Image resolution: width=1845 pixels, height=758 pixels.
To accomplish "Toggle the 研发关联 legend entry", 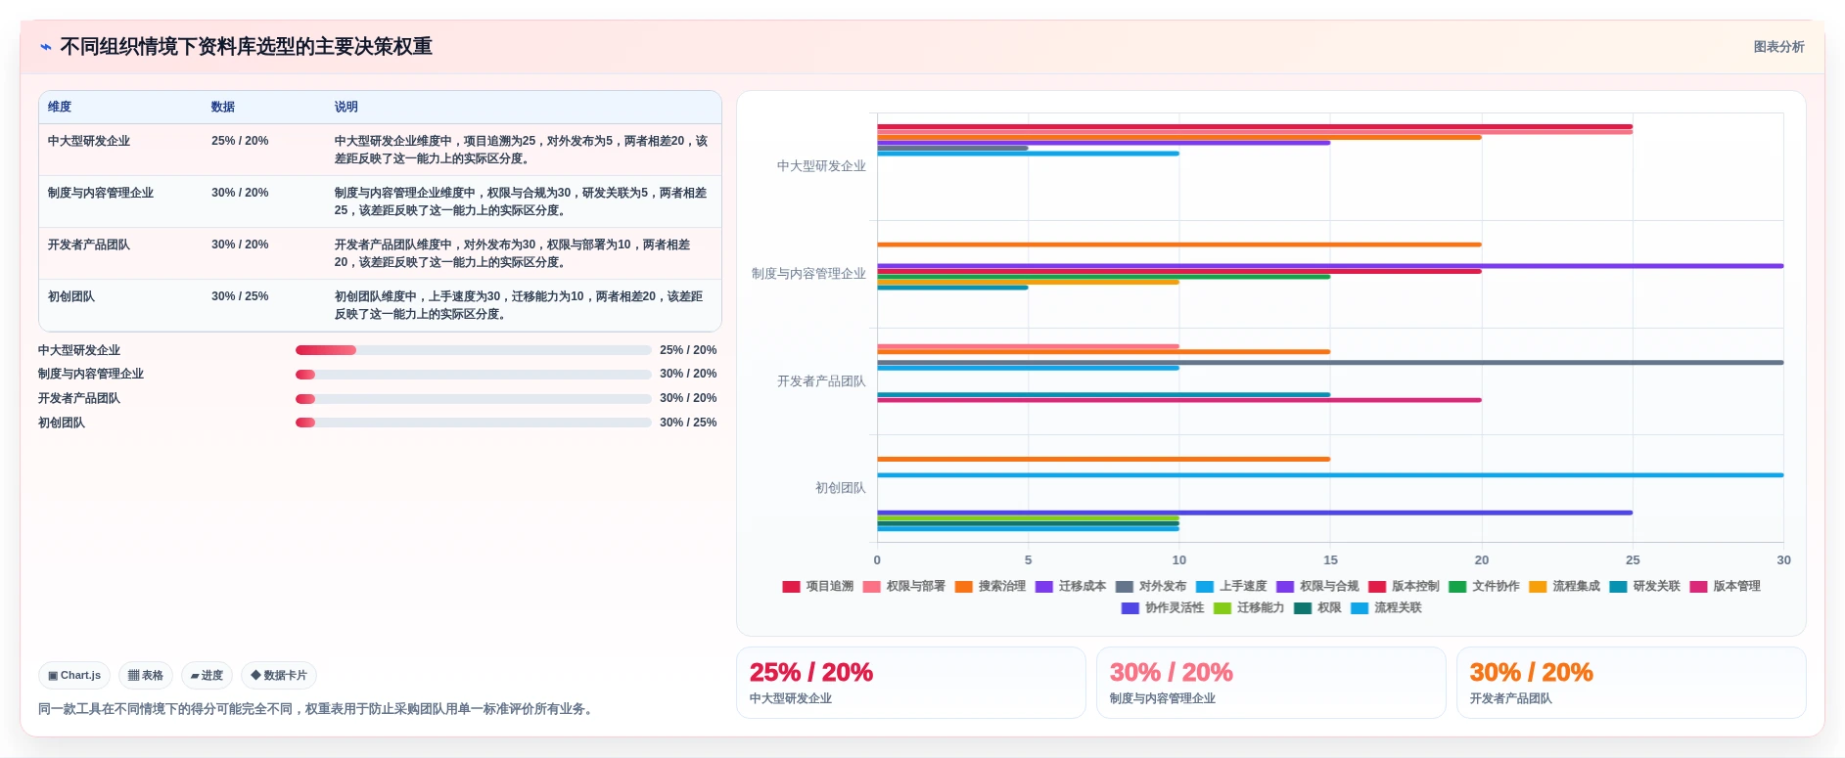I will coord(1644,586).
